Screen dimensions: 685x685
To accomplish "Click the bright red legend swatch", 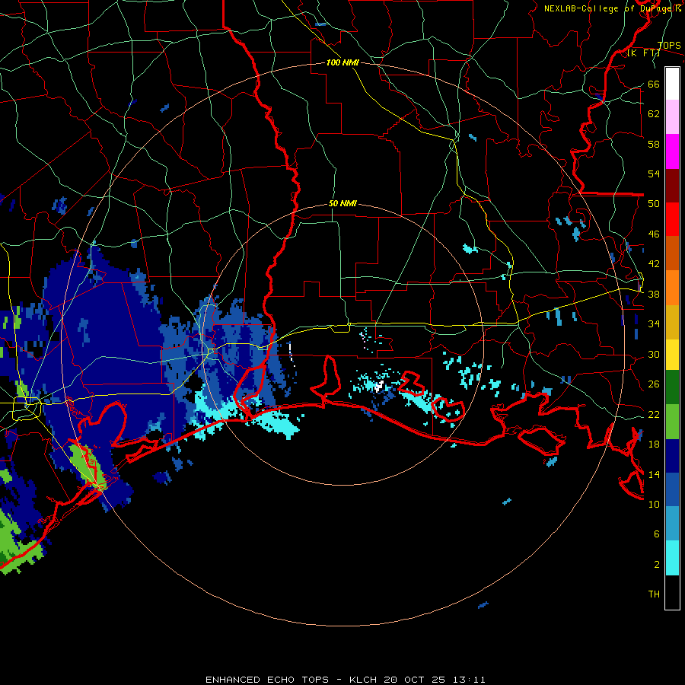I will pyautogui.click(x=672, y=219).
